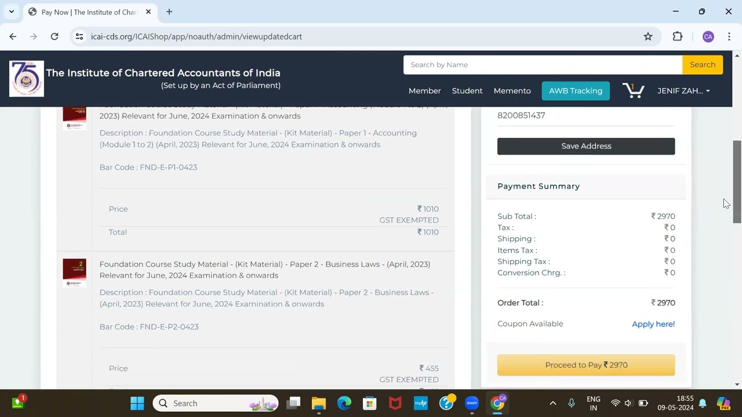
Task: Click the page vertical scrollbar thumb
Action: point(737,181)
